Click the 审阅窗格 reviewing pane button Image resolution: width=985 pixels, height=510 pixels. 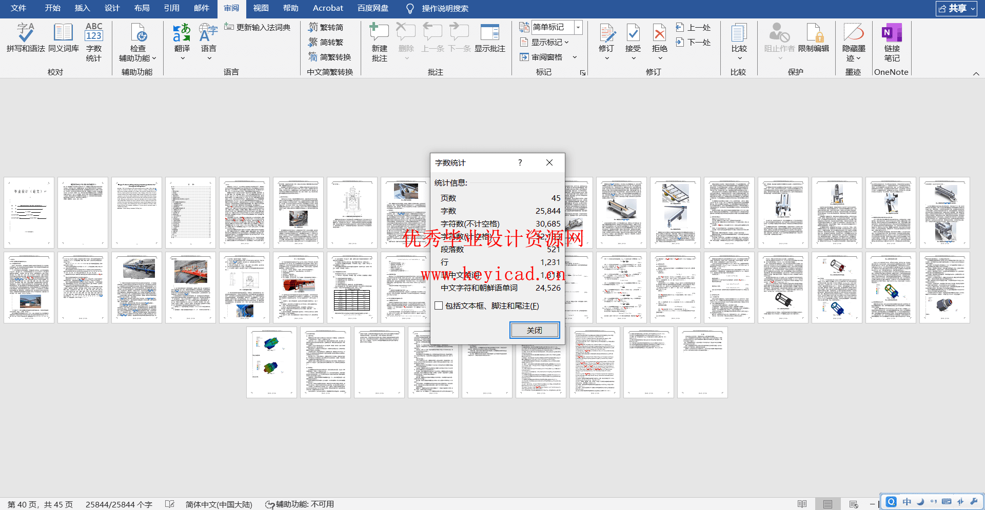[541, 57]
